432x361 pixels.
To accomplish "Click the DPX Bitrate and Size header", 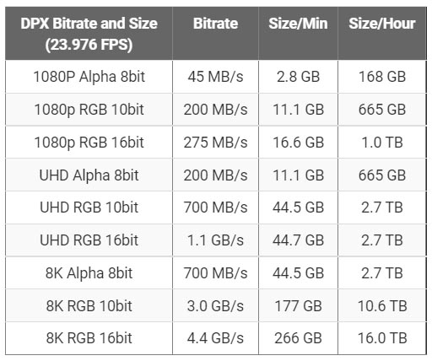I will pyautogui.click(x=89, y=34).
